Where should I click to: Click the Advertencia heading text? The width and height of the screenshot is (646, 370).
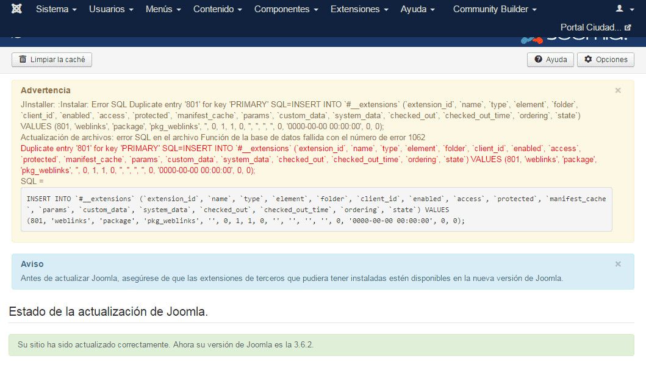coord(46,90)
